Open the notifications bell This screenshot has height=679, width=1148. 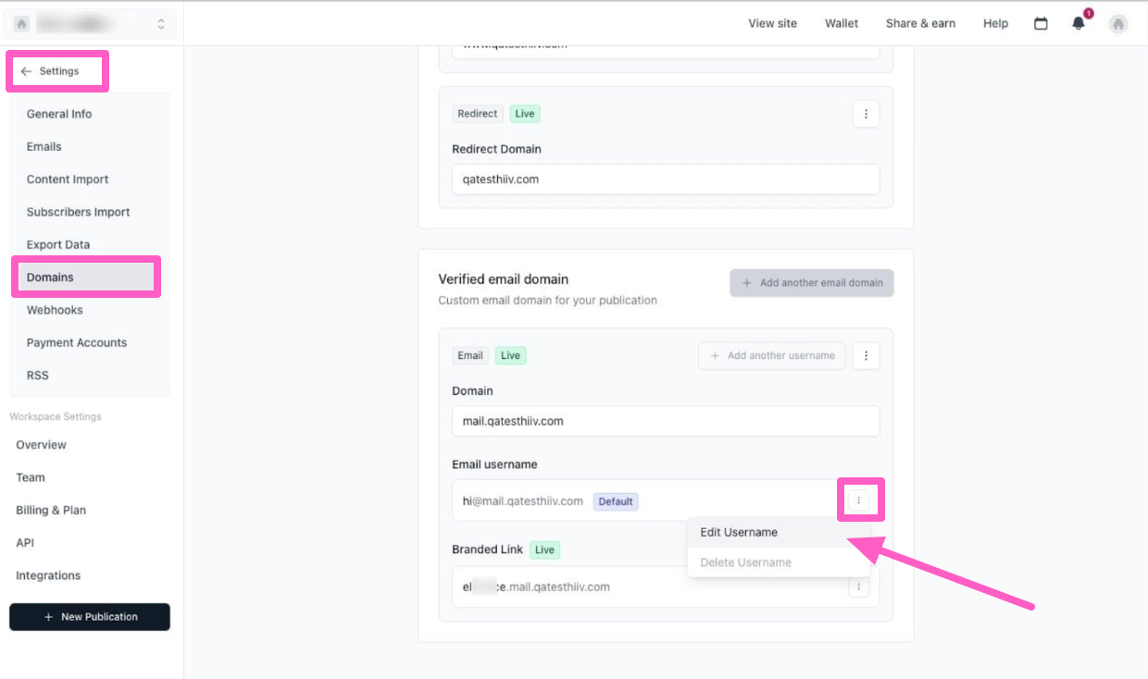[1079, 23]
